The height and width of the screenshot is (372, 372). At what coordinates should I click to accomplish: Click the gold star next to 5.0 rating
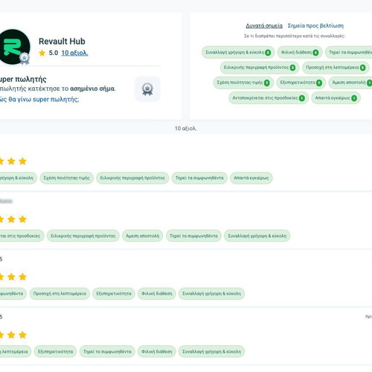point(42,53)
